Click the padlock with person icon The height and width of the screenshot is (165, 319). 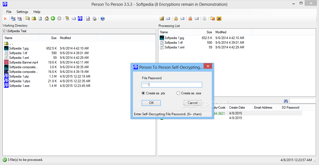click(x=13, y=19)
